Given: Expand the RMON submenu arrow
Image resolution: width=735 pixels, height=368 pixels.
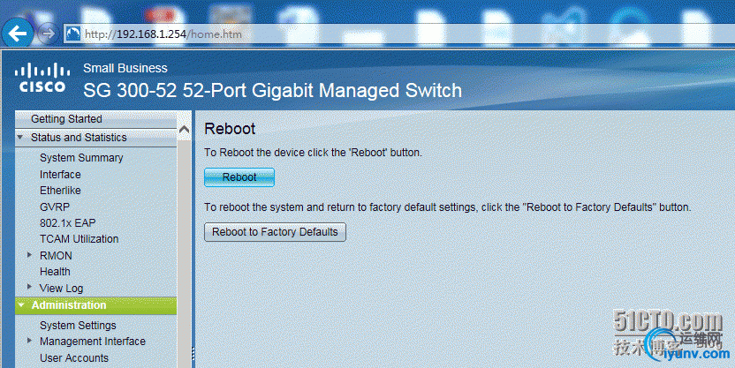Looking at the screenshot, I should (x=29, y=255).
